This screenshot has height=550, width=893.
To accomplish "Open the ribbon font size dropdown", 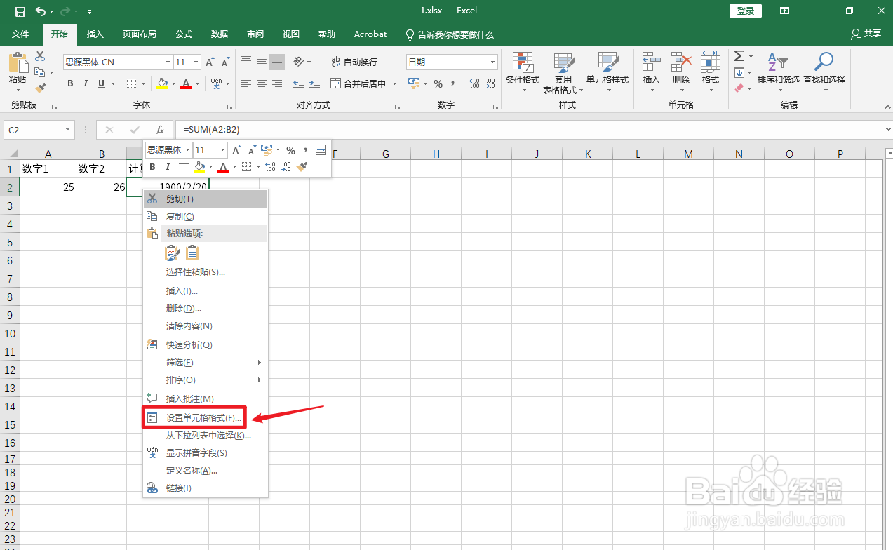I will [x=196, y=62].
